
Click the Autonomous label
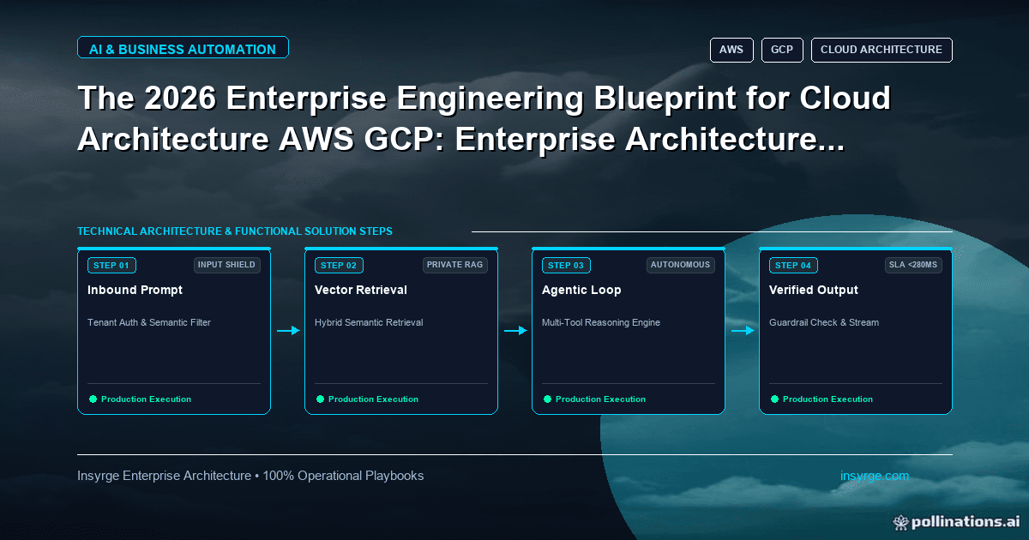tap(681, 265)
